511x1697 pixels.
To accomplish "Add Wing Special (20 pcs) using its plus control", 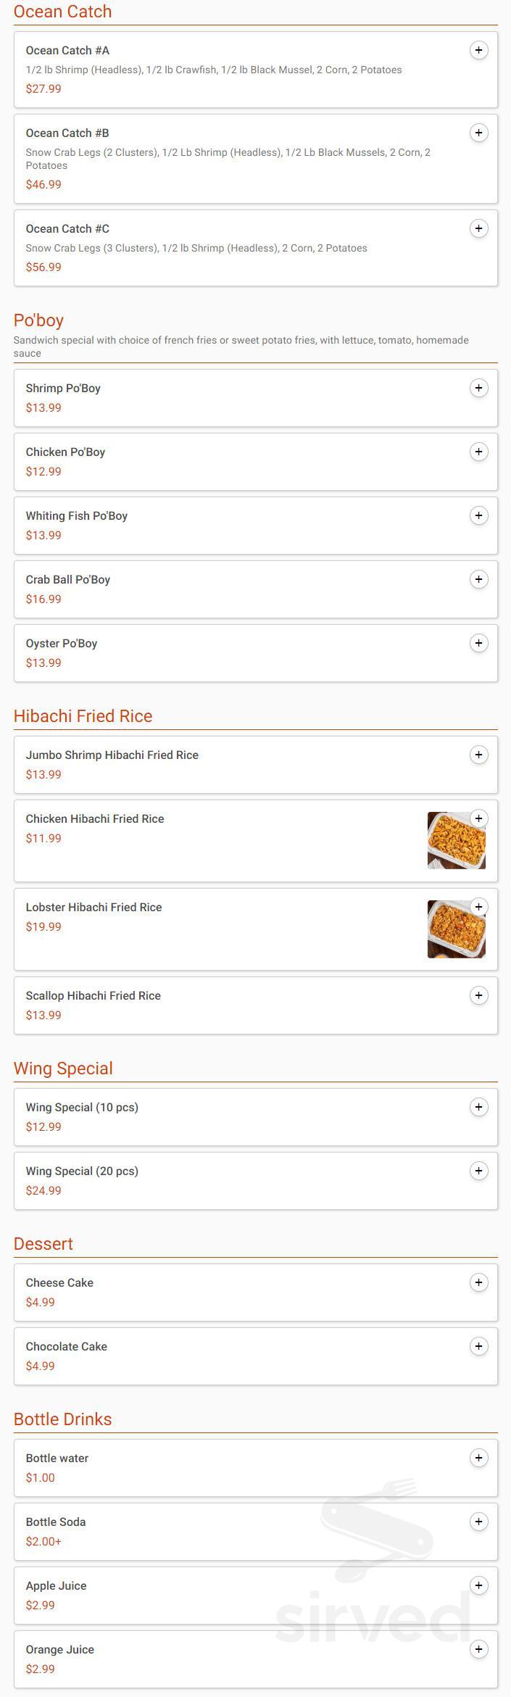I will pyautogui.click(x=479, y=1171).
